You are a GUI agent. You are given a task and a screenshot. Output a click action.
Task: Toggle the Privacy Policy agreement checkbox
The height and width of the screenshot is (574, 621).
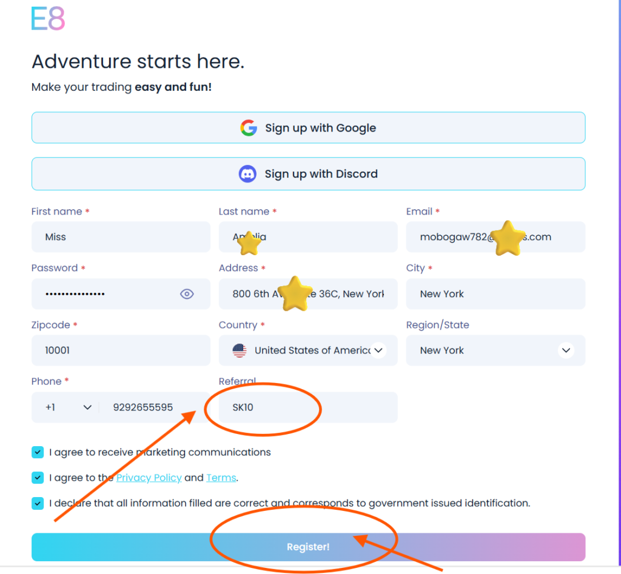pos(38,478)
